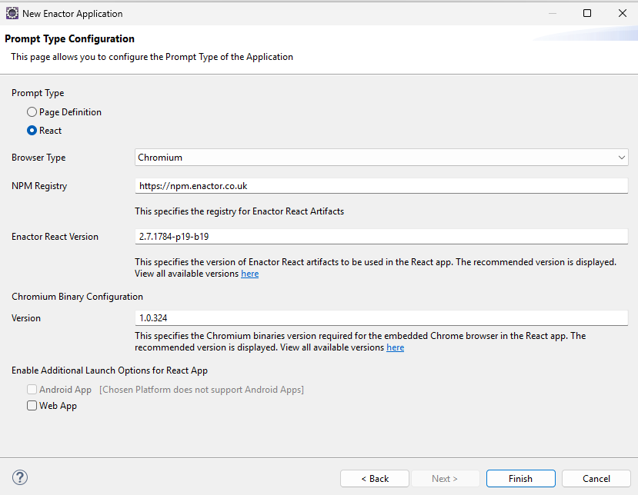The image size is (638, 495).
Task: Expand the Browser Type dropdown arrow
Action: [621, 158]
